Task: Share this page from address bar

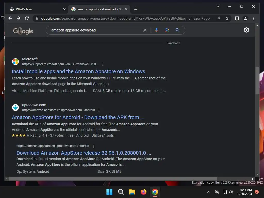Action: [x=219, y=18]
